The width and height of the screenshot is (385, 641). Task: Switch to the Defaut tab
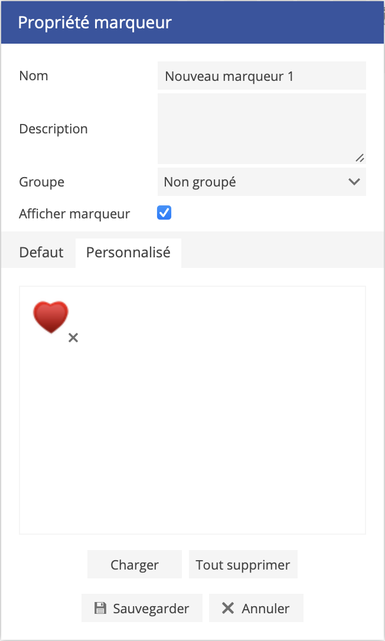[41, 253]
